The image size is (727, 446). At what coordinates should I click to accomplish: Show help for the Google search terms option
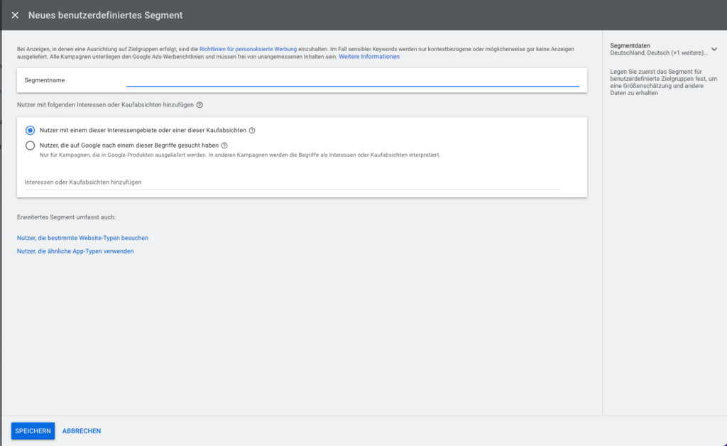224,146
